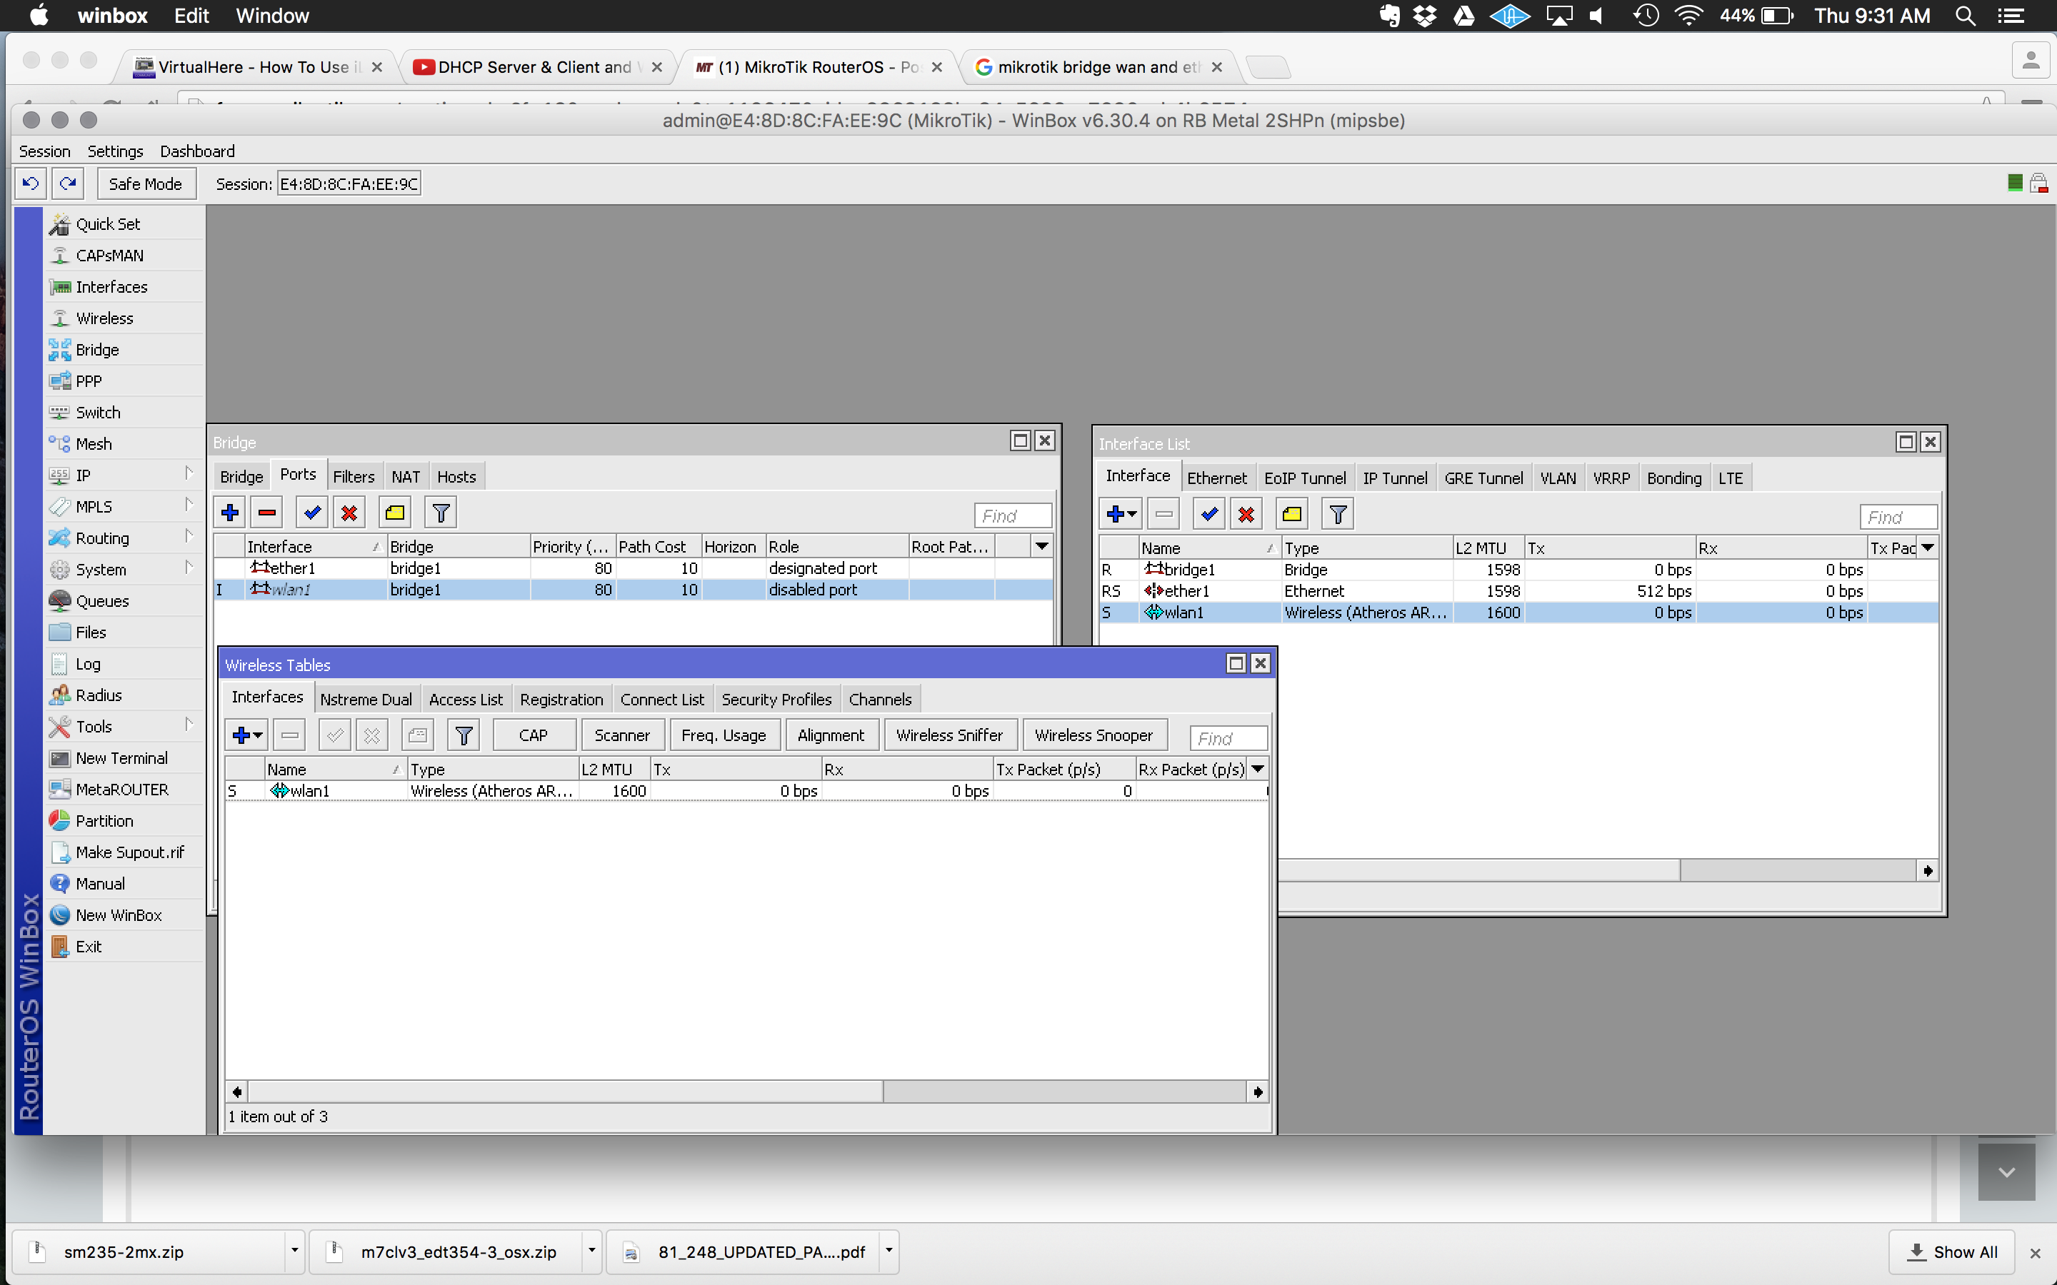Click red X disable in Interface List
The image size is (2057, 1285).
(1246, 514)
